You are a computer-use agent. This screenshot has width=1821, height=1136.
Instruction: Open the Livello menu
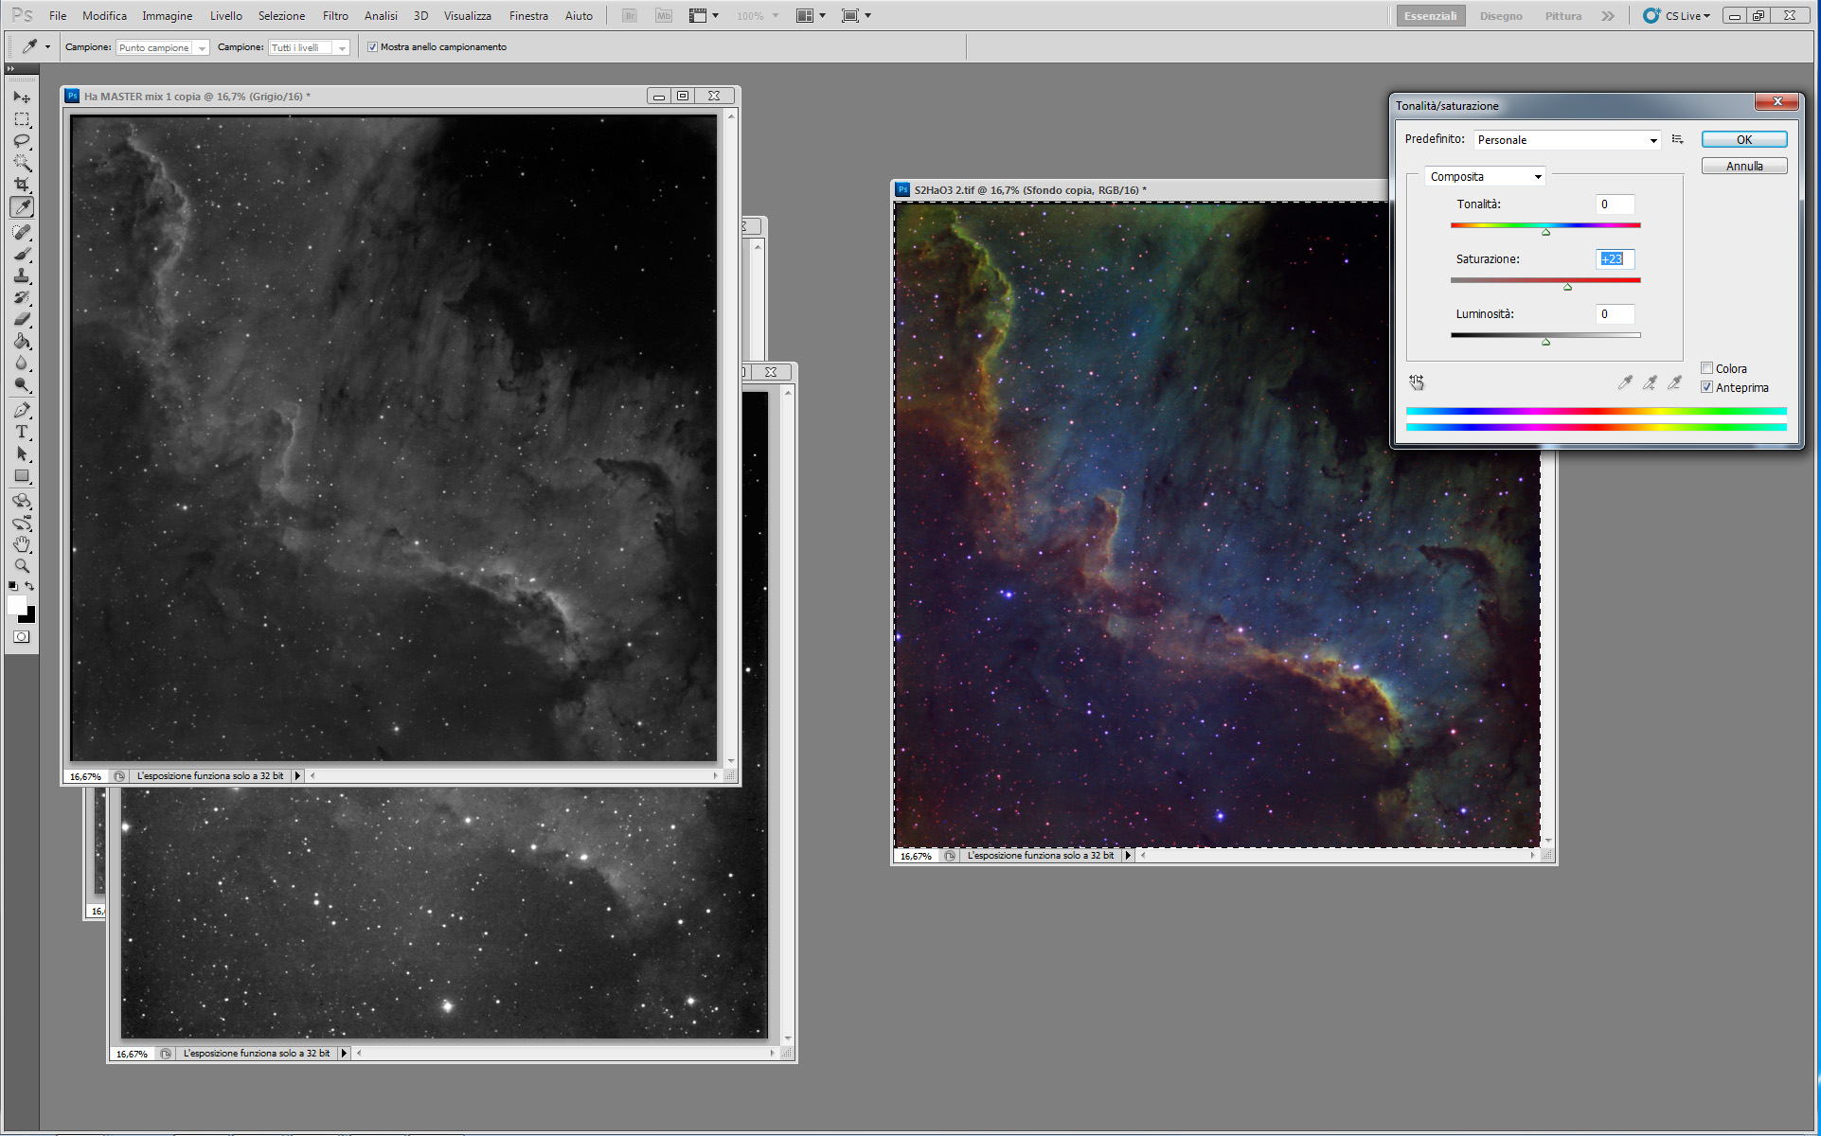click(225, 16)
